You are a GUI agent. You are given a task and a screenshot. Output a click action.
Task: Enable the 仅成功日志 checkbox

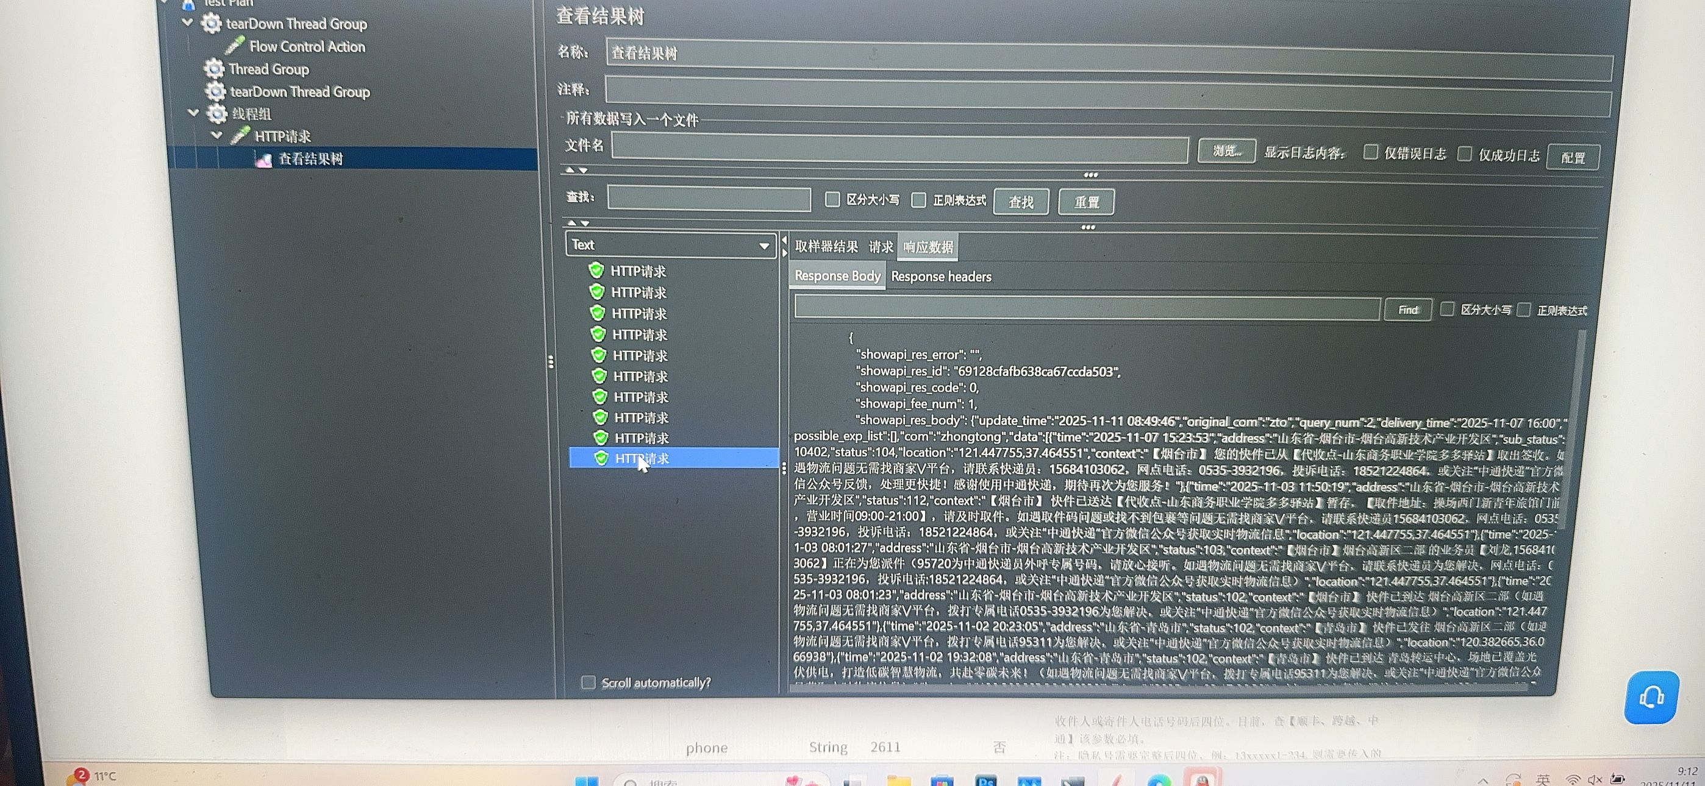click(1465, 154)
